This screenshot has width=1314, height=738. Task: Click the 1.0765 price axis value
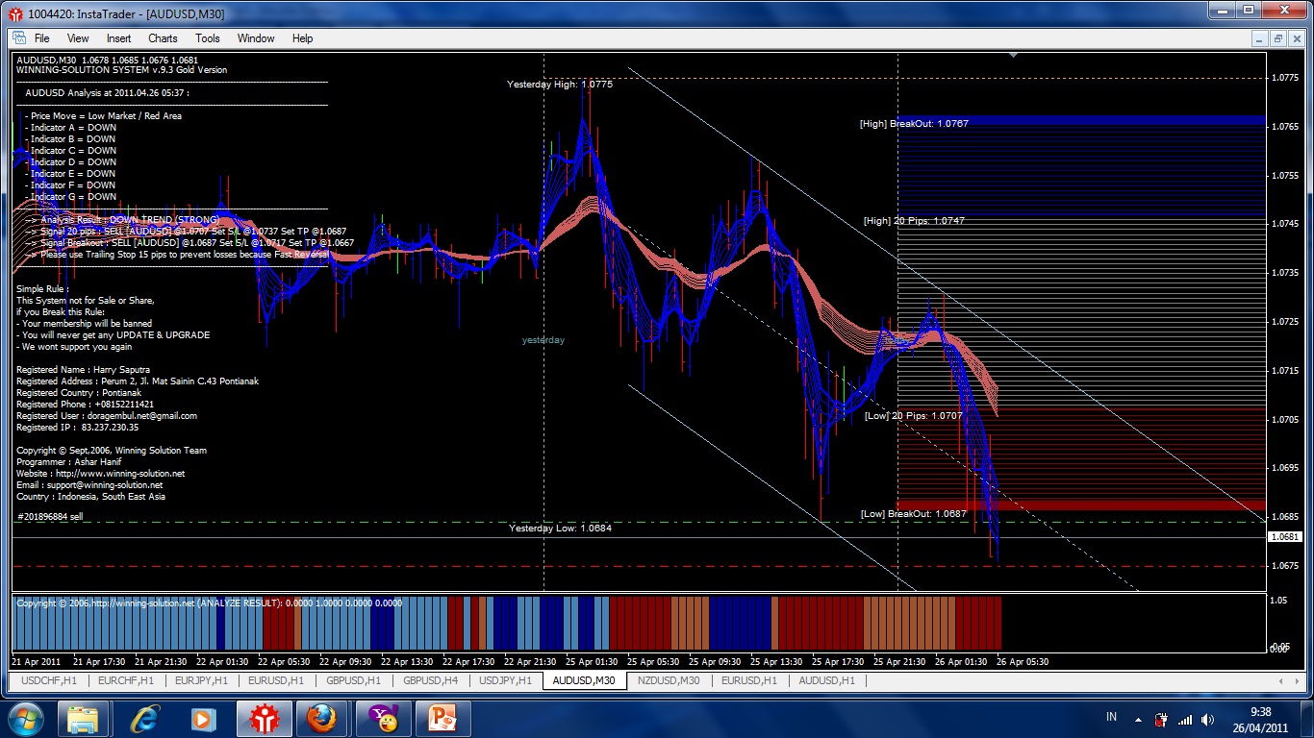[1285, 127]
